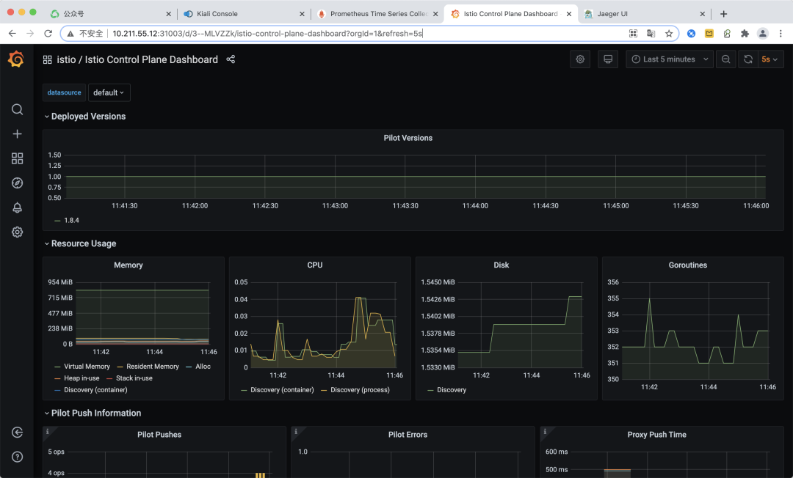
Task: Open the Chrome three-dot menu
Action: pyautogui.click(x=781, y=33)
